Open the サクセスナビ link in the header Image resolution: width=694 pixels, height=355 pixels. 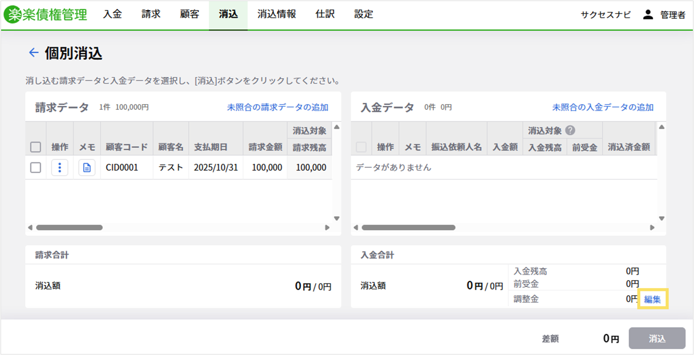(x=606, y=15)
